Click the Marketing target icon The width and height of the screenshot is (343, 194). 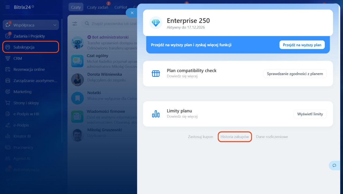tap(8, 92)
